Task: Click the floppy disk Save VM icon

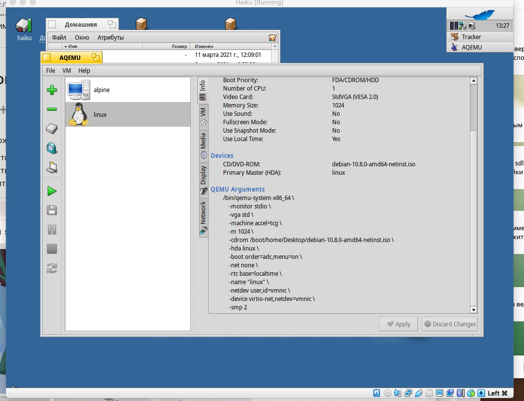Action: pos(52,210)
